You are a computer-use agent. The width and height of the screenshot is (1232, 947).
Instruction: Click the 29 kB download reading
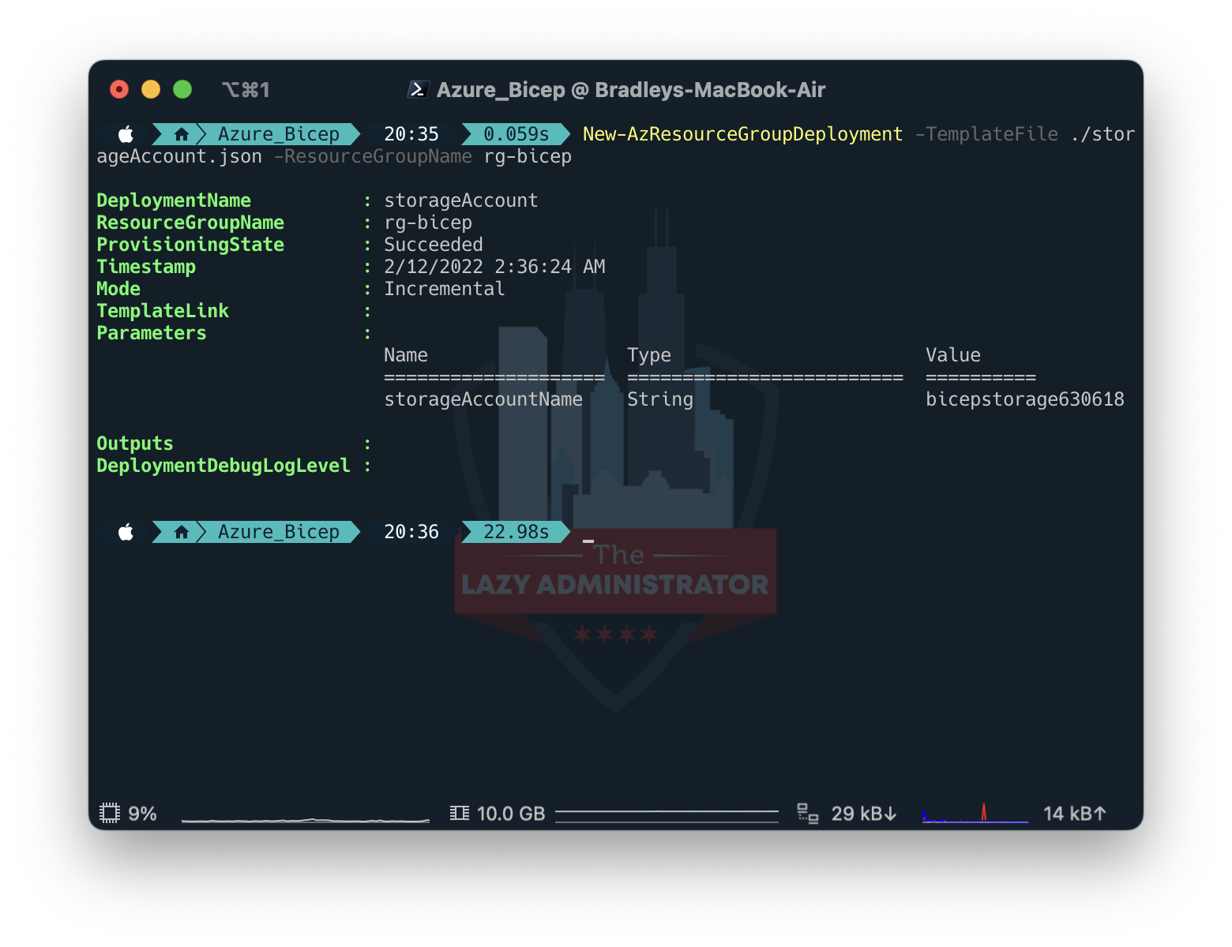pyautogui.click(x=864, y=814)
